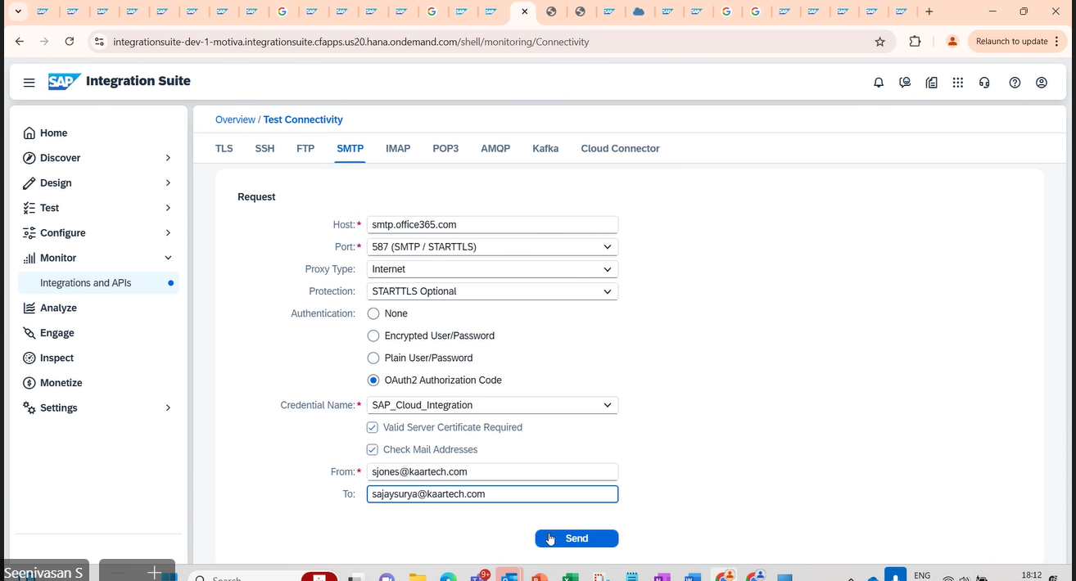Screen dimensions: 1076x581
Task: Go back with the browser back arrow
Action: (x=20, y=42)
